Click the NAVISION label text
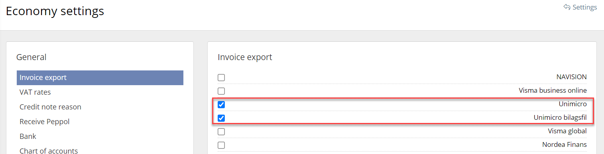This screenshot has height=154, width=604. [x=571, y=77]
